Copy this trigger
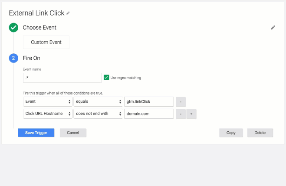Viewport: 286px width, 186px height. [231, 133]
